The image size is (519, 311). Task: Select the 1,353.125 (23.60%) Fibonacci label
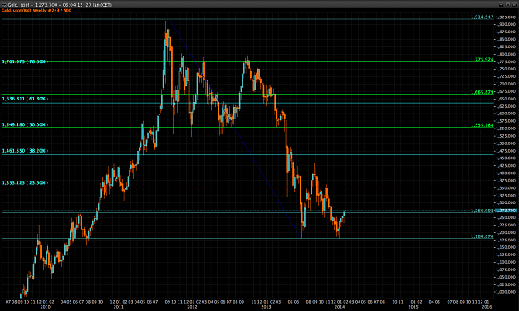click(25, 182)
